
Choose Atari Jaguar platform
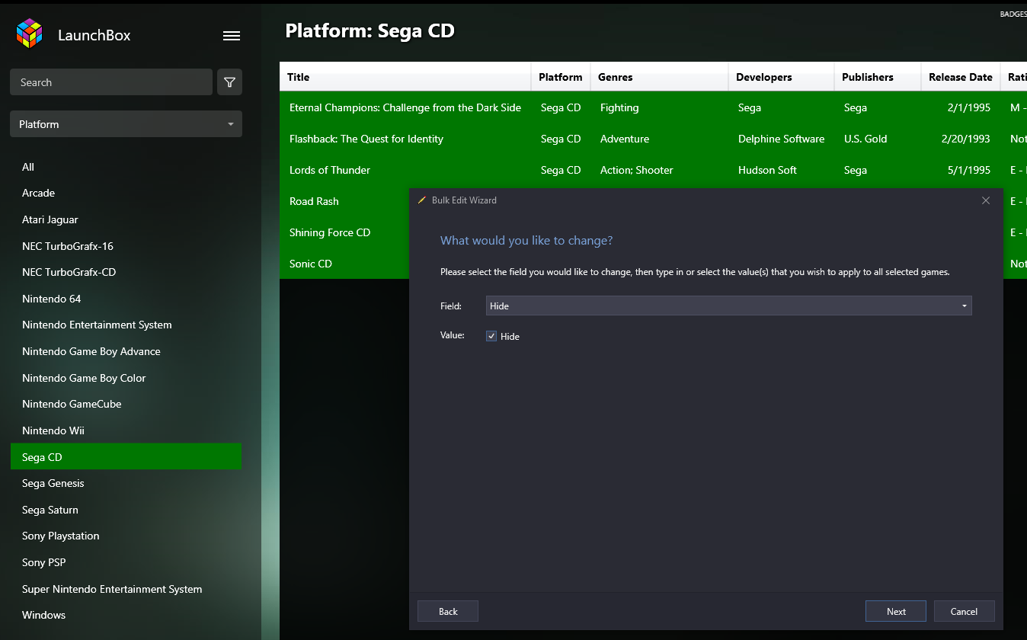126,219
